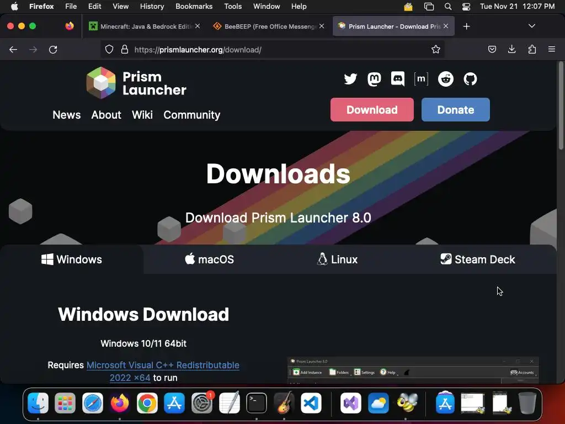Open Google Chrome from the Dock
Image resolution: width=565 pixels, height=424 pixels.
(x=147, y=402)
